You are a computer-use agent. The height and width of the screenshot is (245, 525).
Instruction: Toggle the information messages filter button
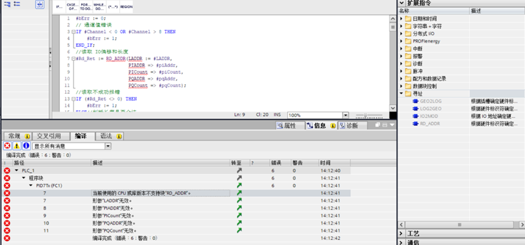(26, 146)
